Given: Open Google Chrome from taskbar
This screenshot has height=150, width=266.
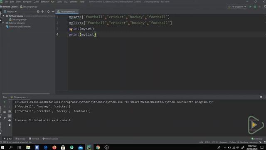Looking at the screenshot, I should [98, 147].
